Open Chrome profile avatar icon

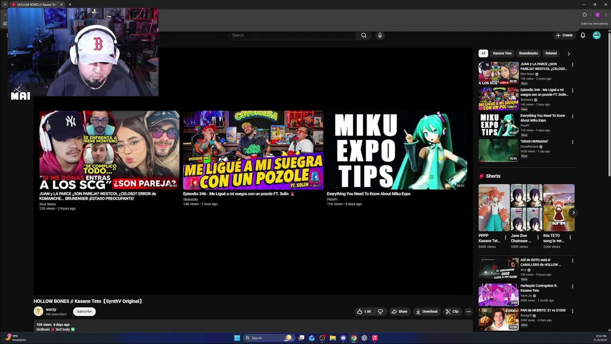(x=597, y=15)
